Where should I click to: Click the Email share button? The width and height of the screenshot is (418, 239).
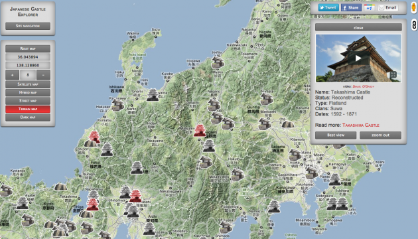pyautogui.click(x=388, y=7)
